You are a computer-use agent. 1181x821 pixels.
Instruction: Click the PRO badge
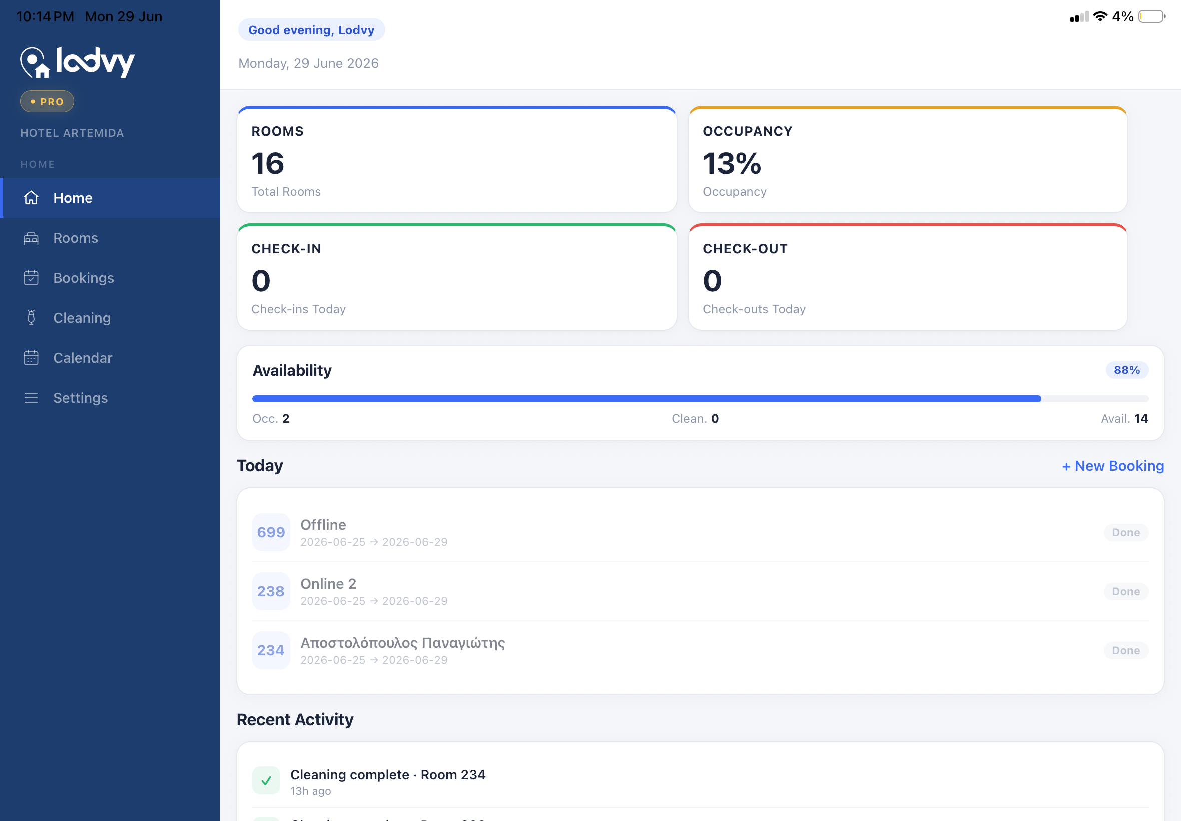[47, 101]
